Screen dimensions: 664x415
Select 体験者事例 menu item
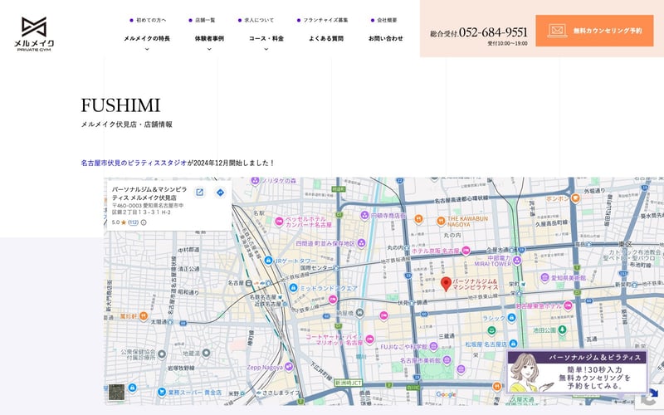[209, 38]
